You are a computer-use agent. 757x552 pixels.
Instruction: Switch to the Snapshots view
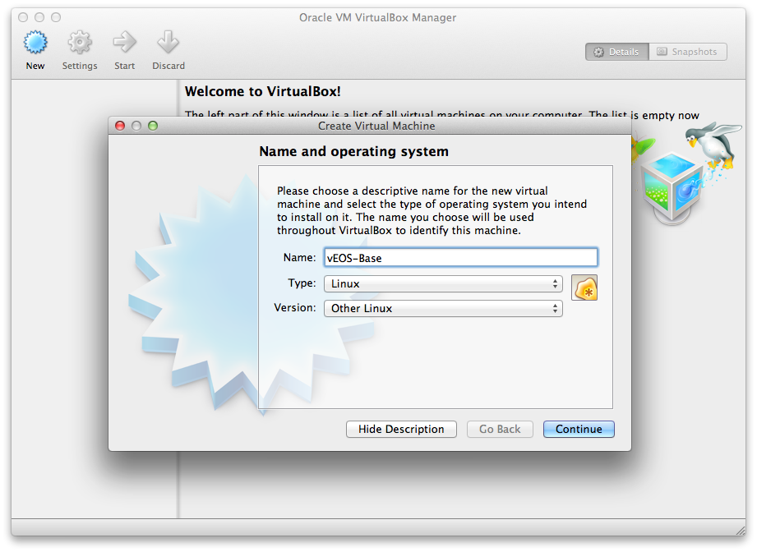coord(688,52)
